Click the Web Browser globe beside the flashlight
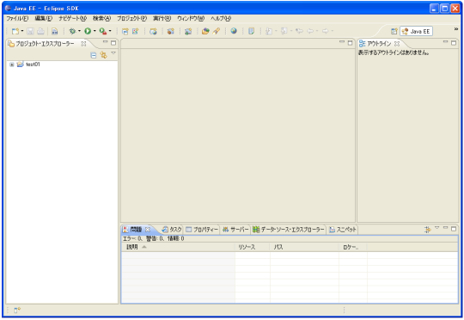 234,31
